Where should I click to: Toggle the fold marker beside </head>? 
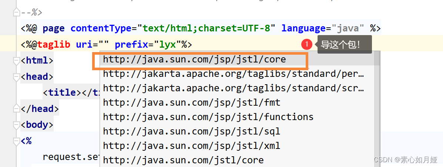pyautogui.click(x=17, y=109)
